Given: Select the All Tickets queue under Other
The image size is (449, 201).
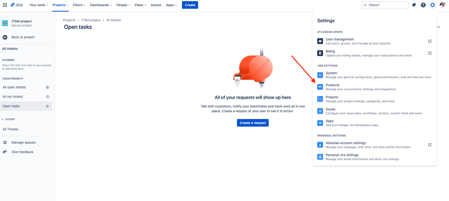Looking at the screenshot, I should tap(26, 129).
